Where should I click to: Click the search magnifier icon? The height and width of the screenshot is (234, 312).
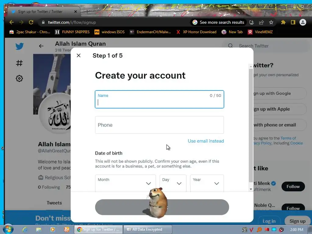(230, 46)
